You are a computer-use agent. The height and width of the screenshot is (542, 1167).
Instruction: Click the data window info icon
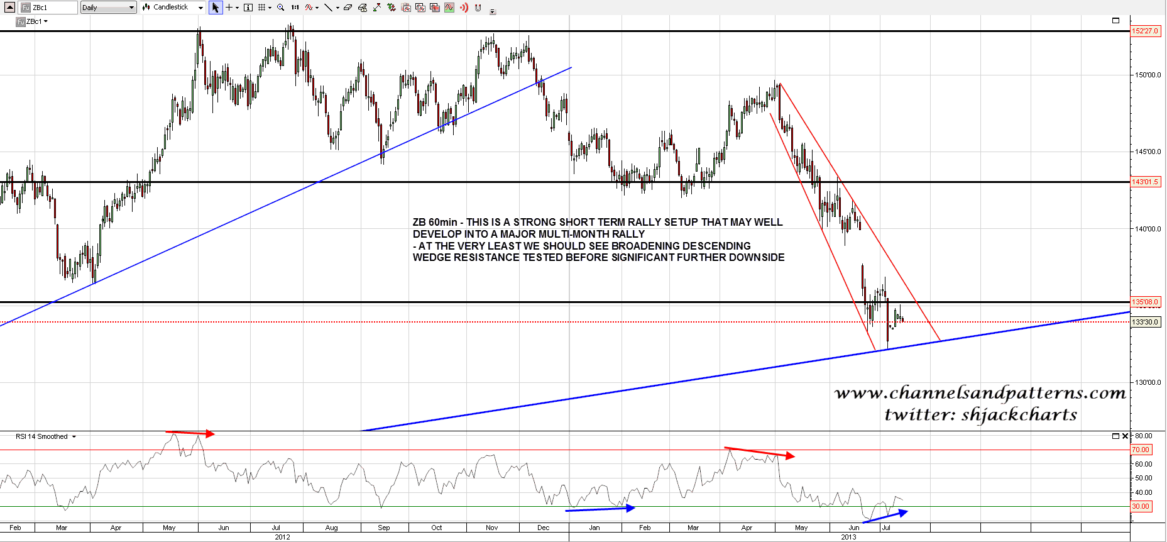(x=248, y=8)
